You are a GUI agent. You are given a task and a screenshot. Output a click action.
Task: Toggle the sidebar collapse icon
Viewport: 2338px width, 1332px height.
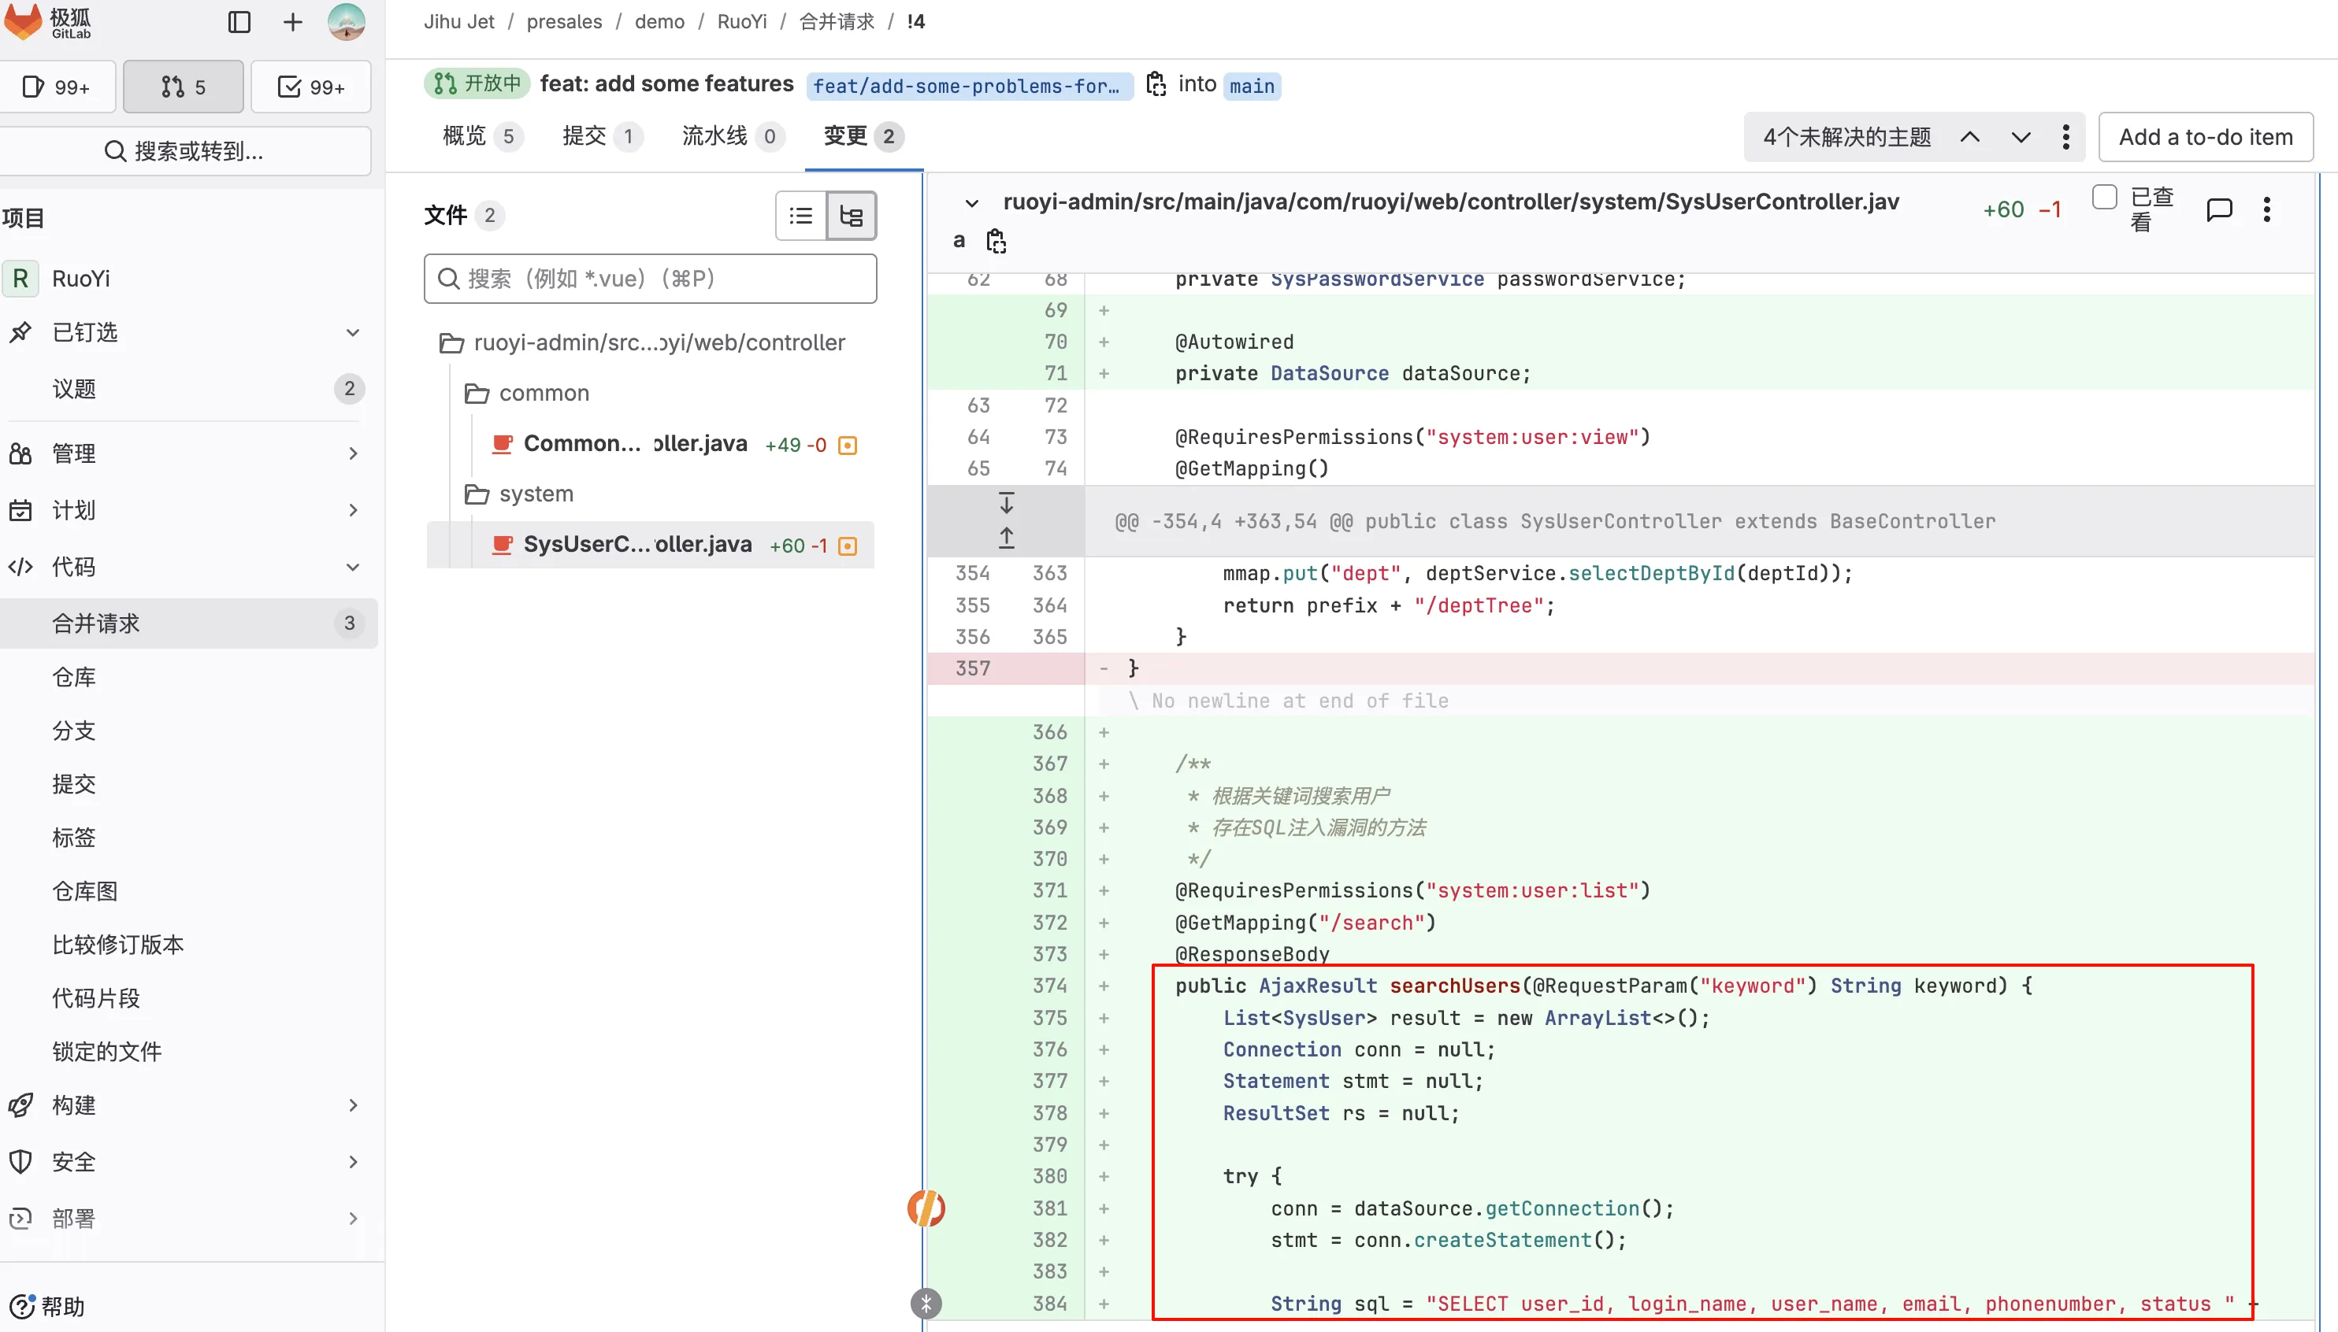[x=239, y=22]
